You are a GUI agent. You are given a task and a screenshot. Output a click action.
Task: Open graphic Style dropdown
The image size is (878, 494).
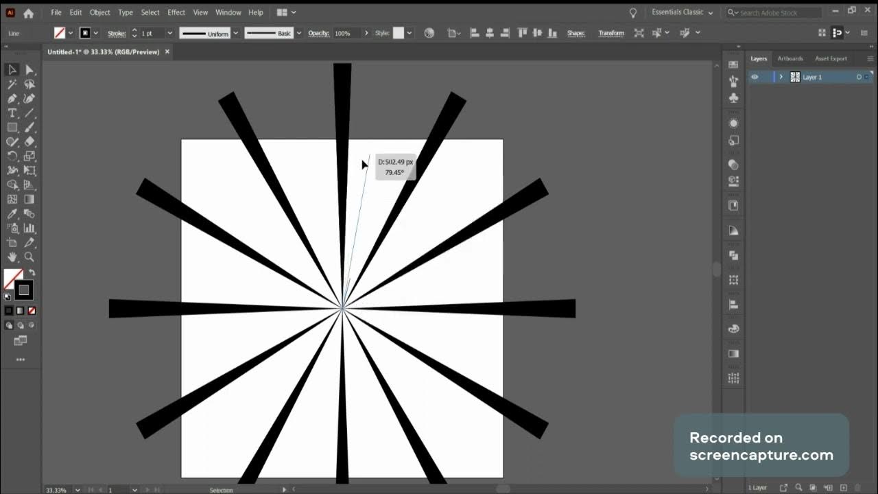pos(410,33)
